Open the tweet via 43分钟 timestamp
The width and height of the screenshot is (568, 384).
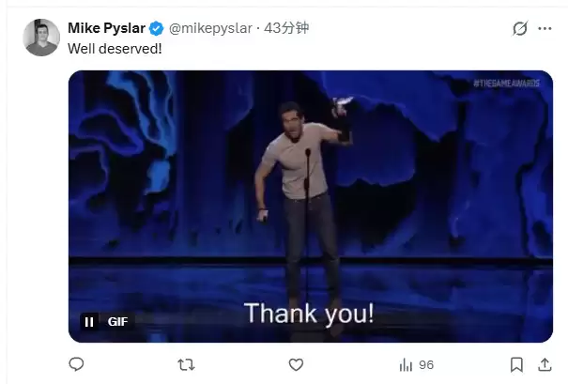click(287, 28)
